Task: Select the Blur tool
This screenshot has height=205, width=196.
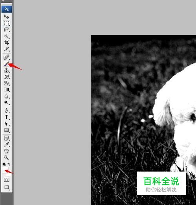Action: (6, 96)
